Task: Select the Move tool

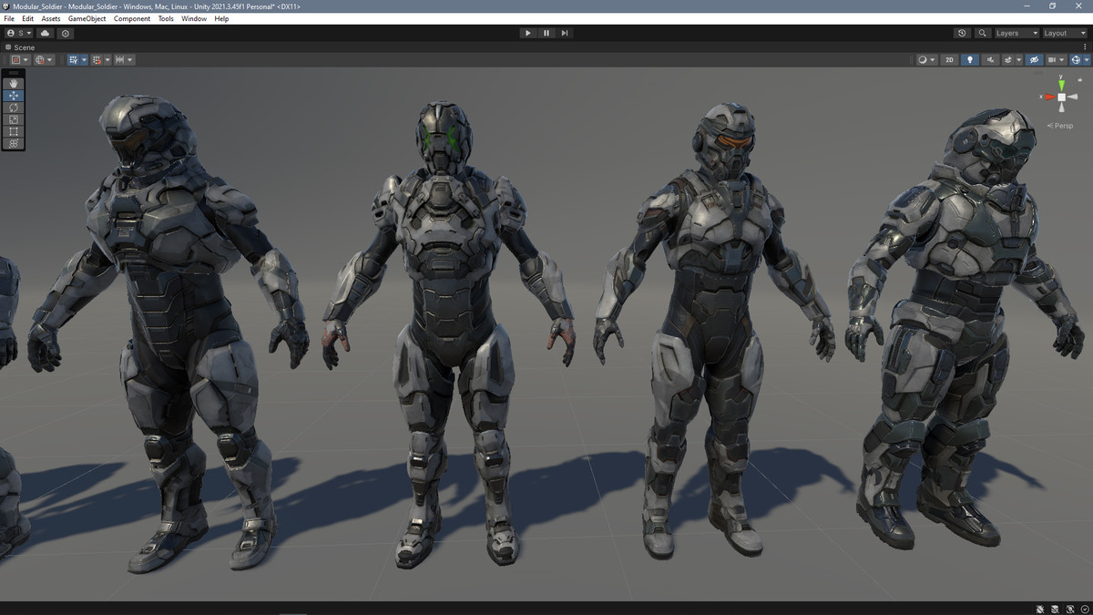Action: pyautogui.click(x=13, y=95)
